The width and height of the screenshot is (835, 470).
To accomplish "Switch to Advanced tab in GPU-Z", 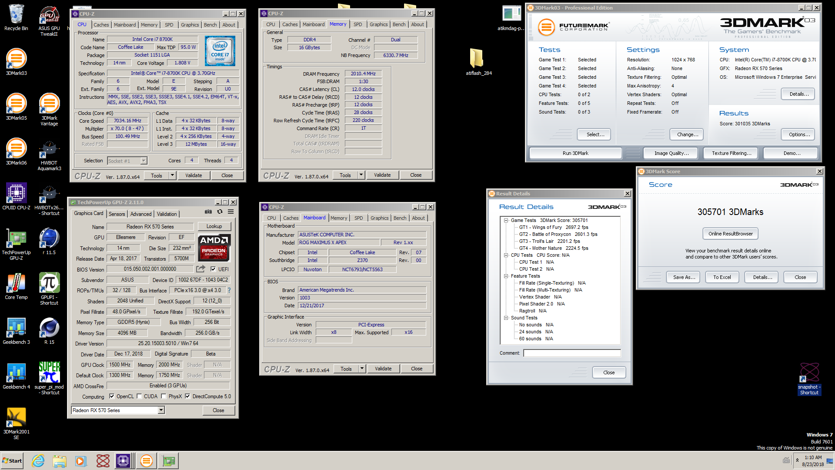I will [141, 214].
